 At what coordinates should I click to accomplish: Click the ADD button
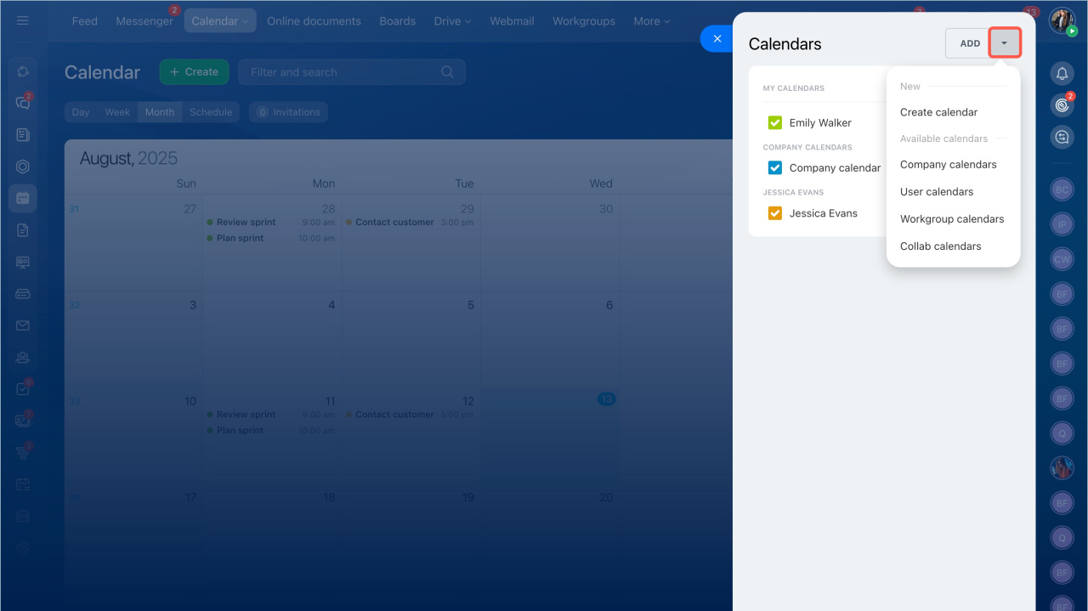coord(969,43)
